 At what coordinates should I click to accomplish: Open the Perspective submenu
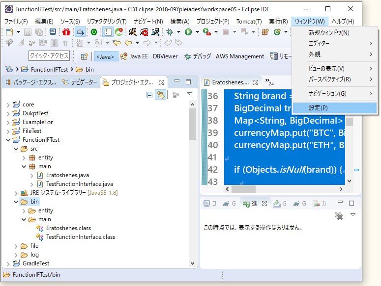point(335,79)
